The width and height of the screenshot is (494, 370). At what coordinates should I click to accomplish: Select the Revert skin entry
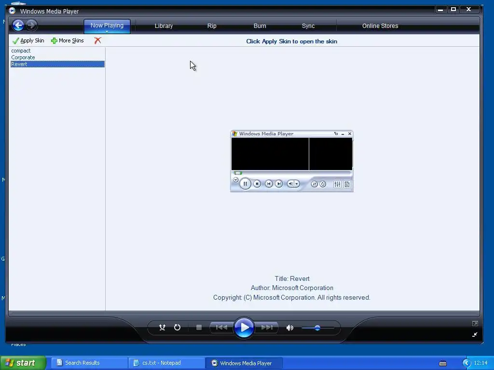pos(58,64)
